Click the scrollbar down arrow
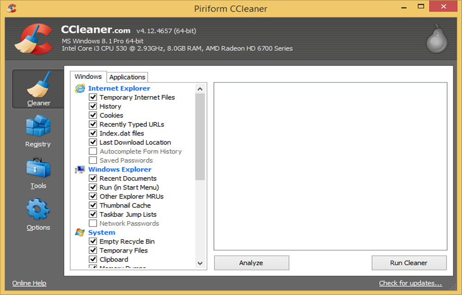462x295 pixels. point(200,263)
